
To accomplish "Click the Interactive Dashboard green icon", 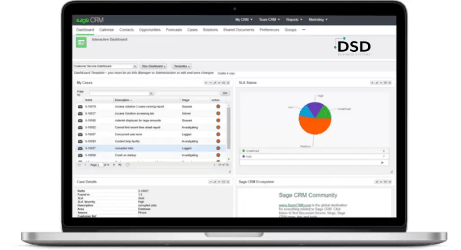I will (81, 42).
